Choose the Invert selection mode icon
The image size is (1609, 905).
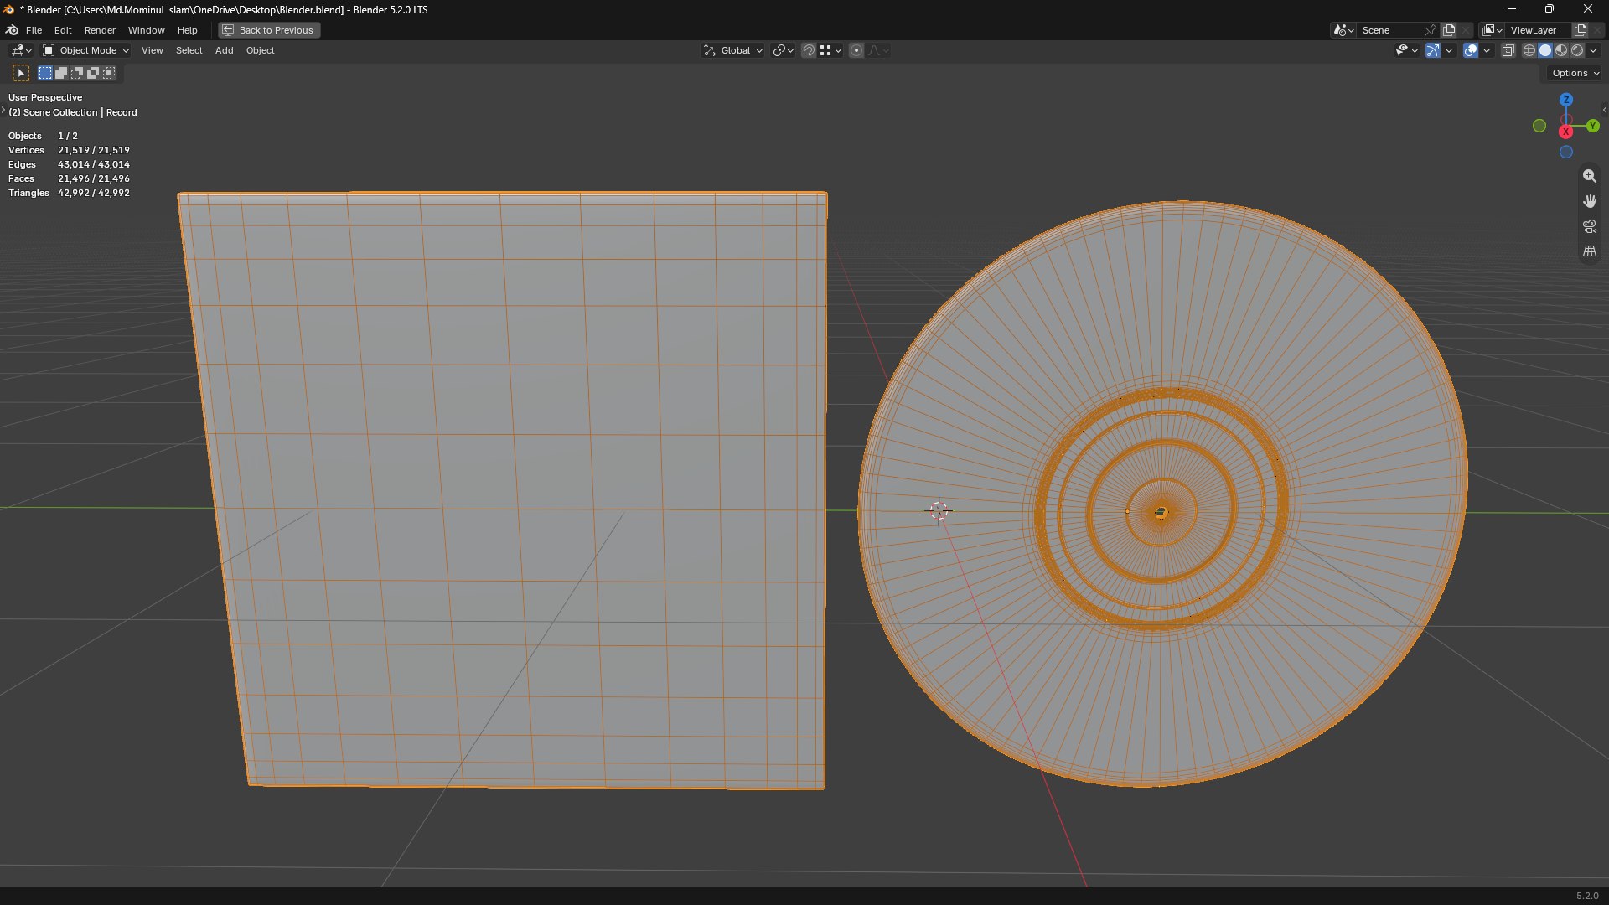point(93,74)
